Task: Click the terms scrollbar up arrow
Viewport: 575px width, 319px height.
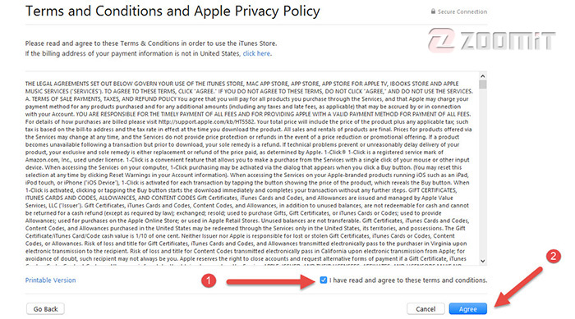Action: tap(483, 76)
